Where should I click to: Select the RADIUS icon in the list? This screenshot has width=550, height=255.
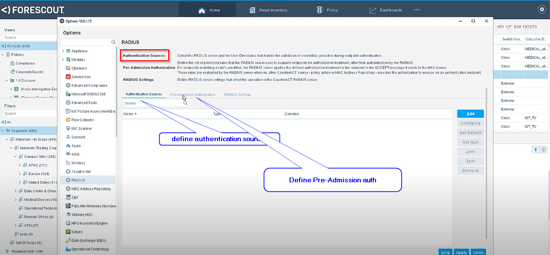click(x=68, y=180)
